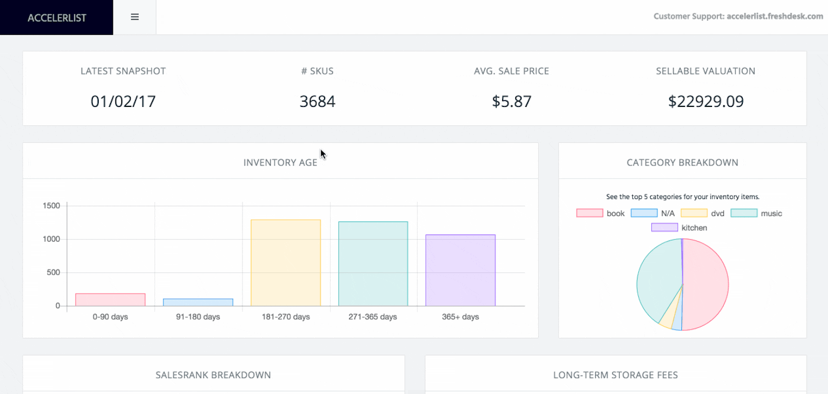Click the Category Breakdown panel title
This screenshot has width=828, height=394.
(682, 162)
